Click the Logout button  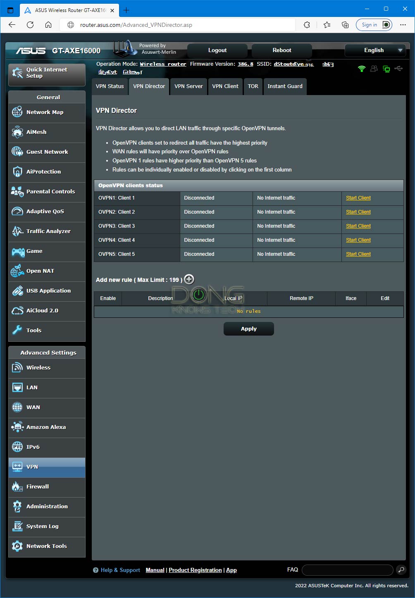pos(217,50)
